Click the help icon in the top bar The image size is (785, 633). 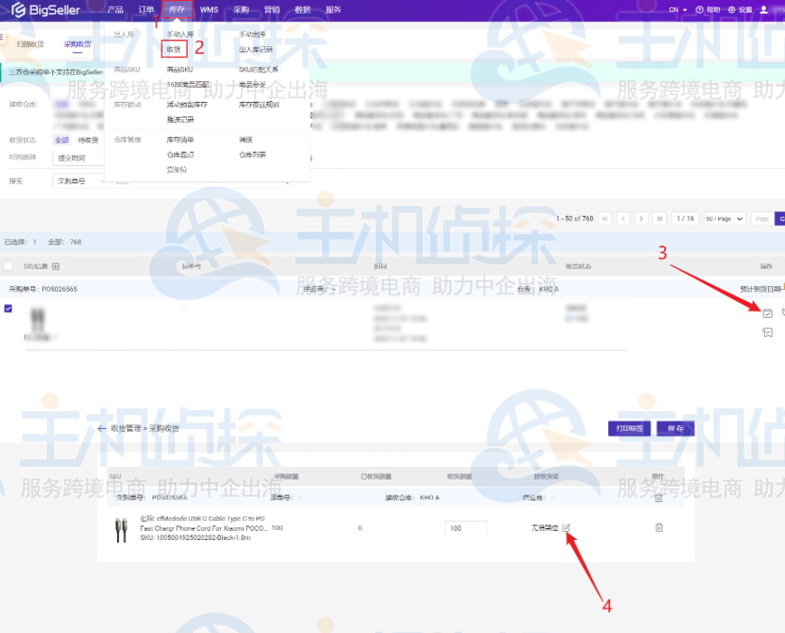pos(708,9)
